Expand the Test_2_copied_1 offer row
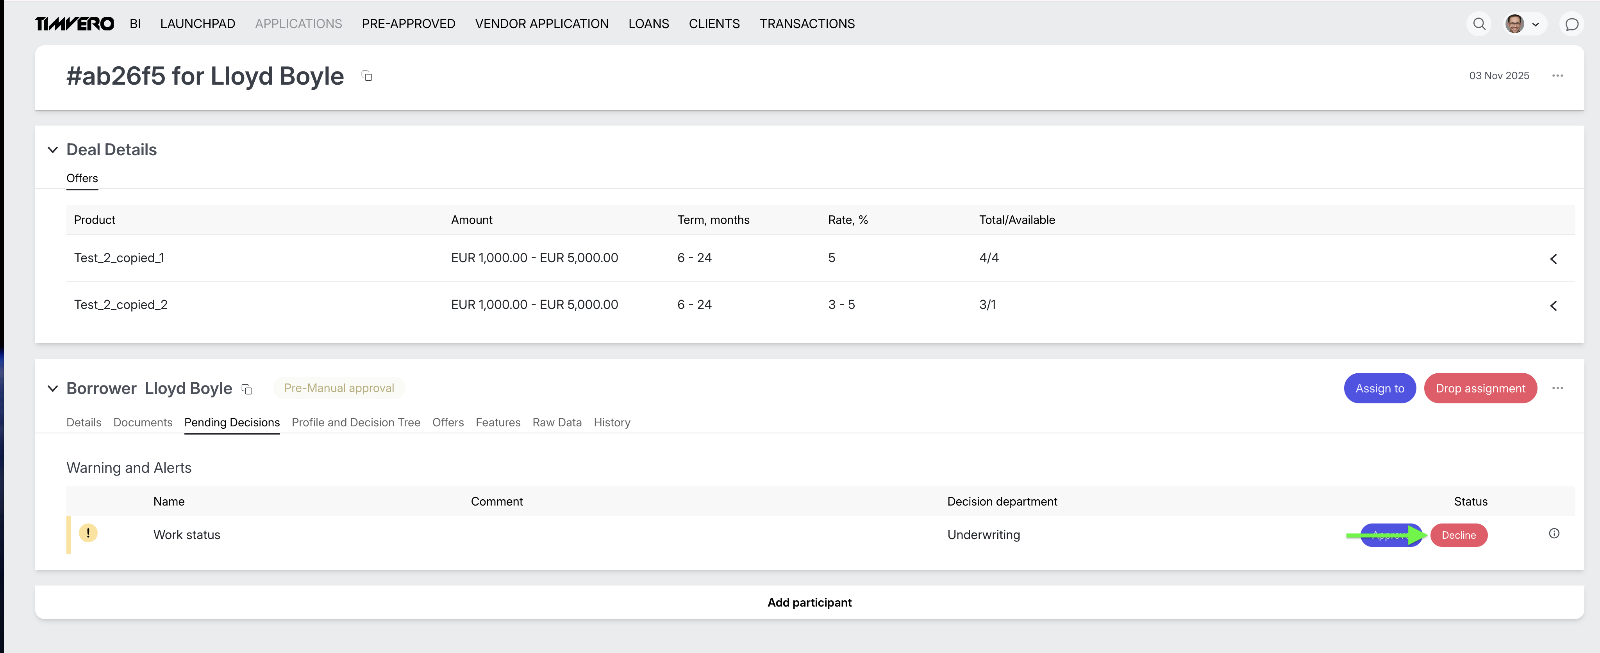Image resolution: width=1600 pixels, height=653 pixels. point(1553,259)
